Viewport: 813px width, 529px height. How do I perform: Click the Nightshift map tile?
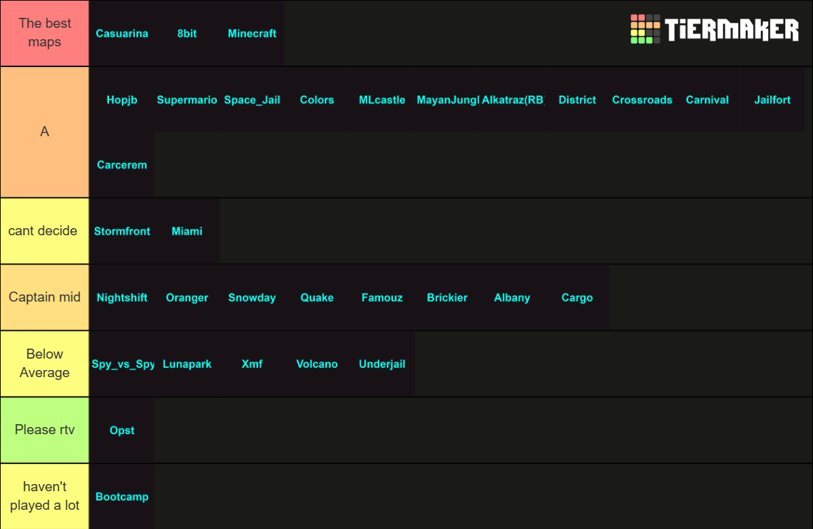pos(122,297)
